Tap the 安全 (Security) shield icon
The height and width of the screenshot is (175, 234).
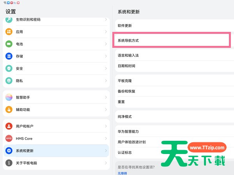tap(9, 68)
